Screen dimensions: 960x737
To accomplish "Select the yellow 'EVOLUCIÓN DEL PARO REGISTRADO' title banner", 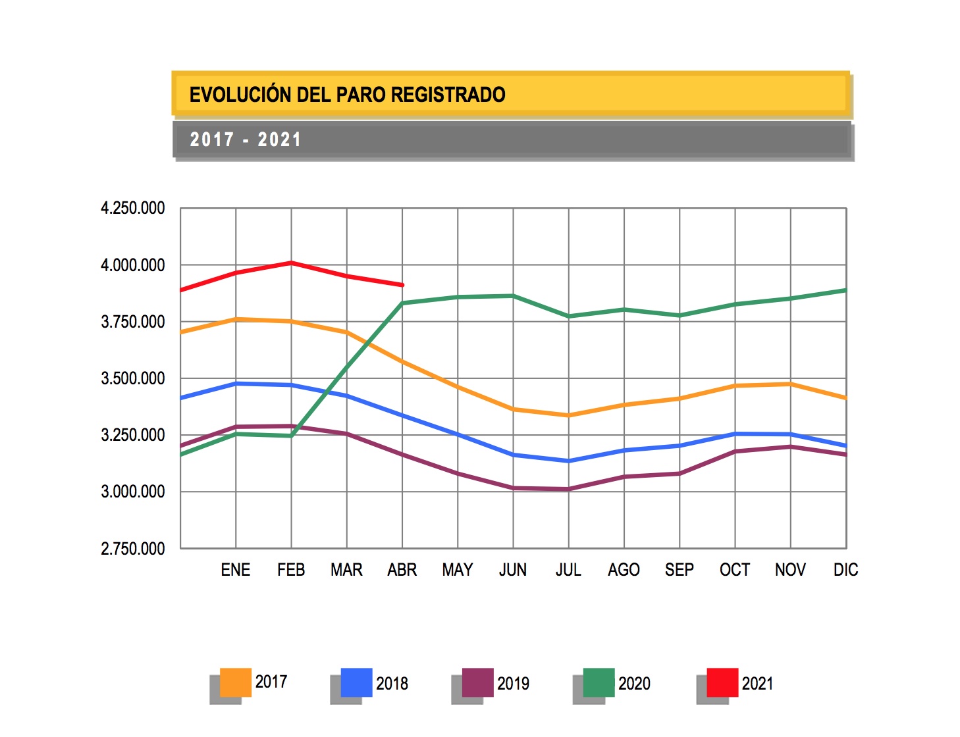I will [511, 94].
